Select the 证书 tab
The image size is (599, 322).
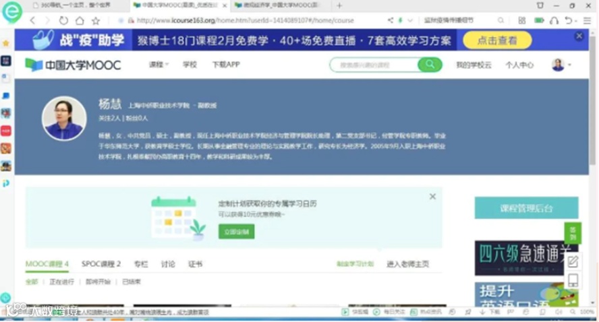196,264
